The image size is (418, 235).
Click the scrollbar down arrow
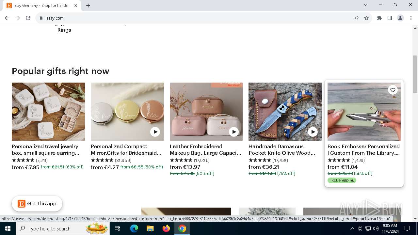pos(415,219)
